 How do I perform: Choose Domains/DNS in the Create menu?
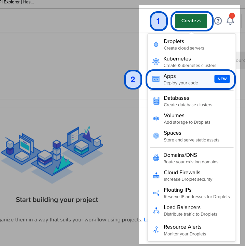(x=191, y=158)
